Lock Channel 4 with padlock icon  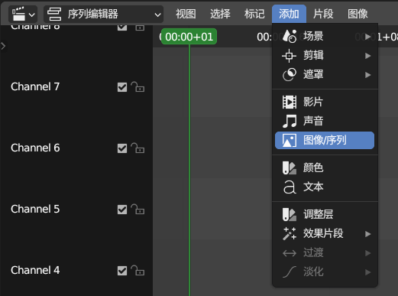point(138,271)
